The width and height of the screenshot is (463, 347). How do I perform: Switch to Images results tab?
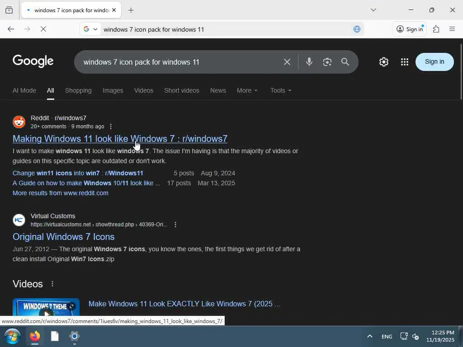tap(113, 90)
